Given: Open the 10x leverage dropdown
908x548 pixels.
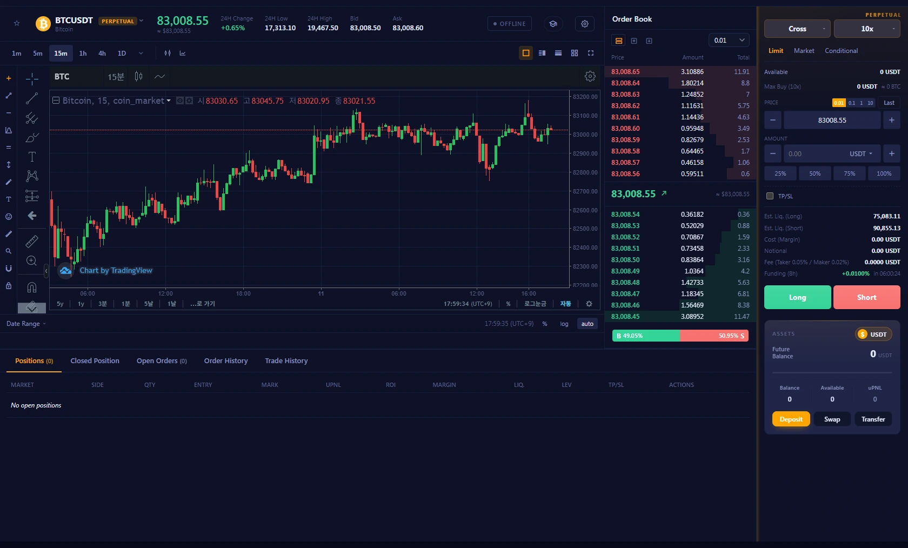Looking at the screenshot, I should (867, 29).
